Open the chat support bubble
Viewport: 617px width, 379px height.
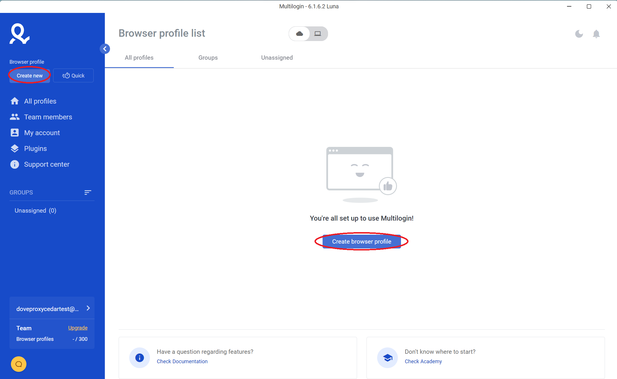pos(18,364)
